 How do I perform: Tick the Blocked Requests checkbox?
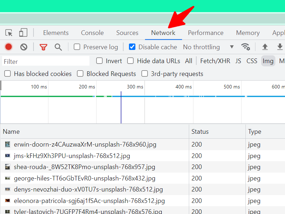[x=80, y=74]
